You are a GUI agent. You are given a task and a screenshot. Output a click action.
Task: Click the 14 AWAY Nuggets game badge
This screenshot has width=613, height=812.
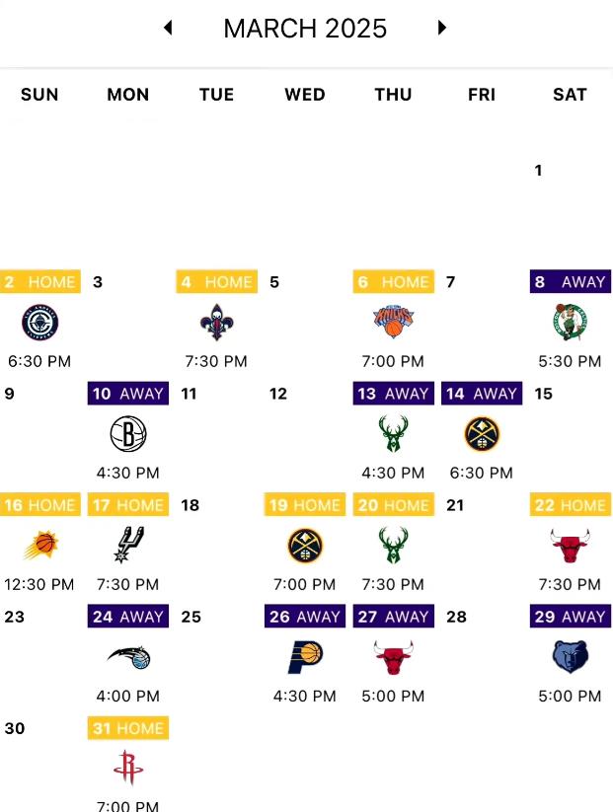click(x=482, y=394)
